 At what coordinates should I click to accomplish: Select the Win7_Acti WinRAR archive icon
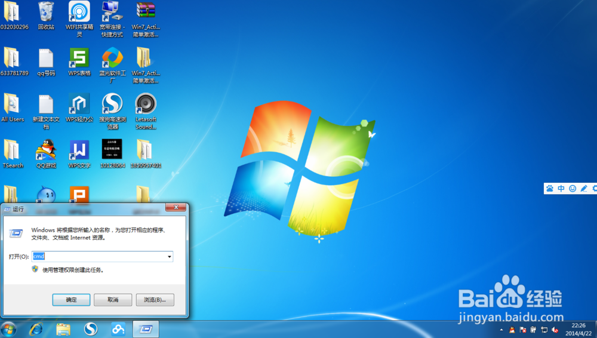146,19
